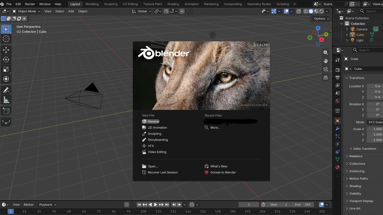Switch to the Modeling workspace tab
Viewport: 383px width, 215px height.
pos(92,4)
